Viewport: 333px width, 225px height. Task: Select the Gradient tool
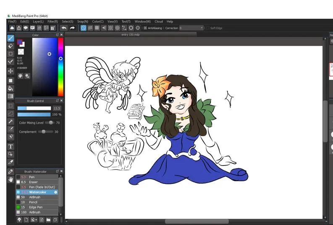(x=10, y=96)
